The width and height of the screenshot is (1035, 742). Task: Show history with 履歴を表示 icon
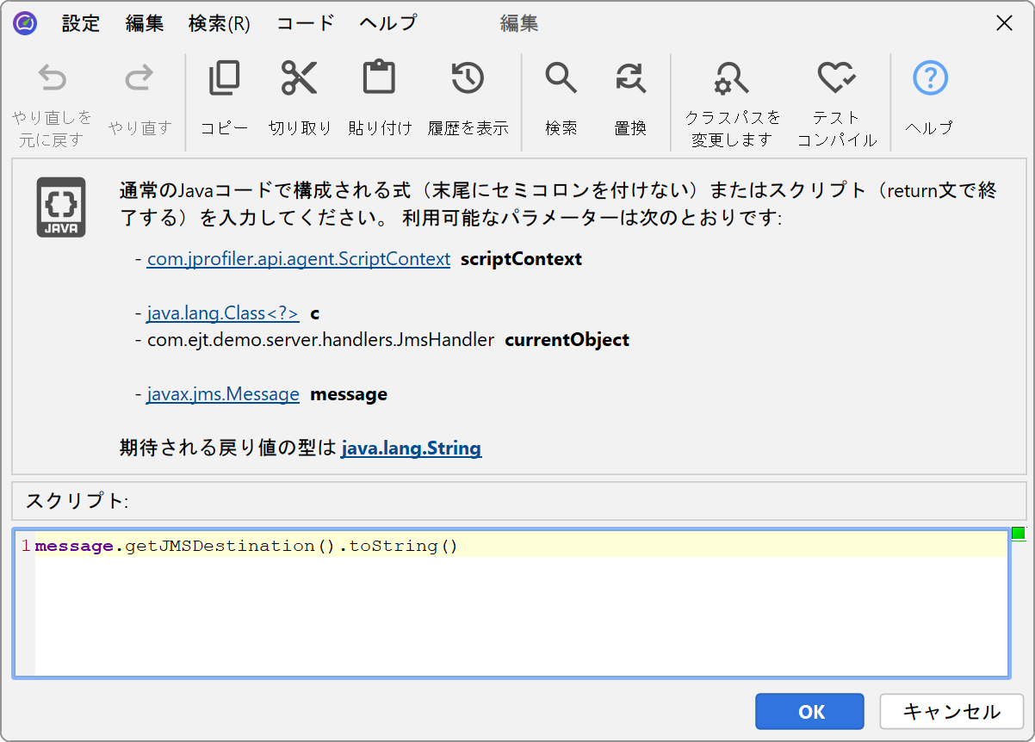point(468,79)
